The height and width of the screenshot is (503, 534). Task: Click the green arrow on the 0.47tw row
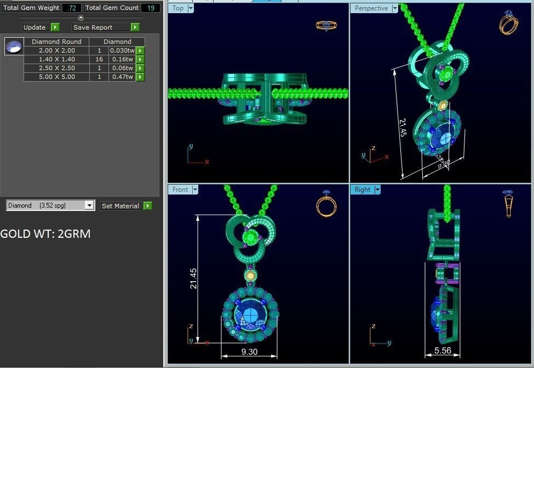click(140, 77)
